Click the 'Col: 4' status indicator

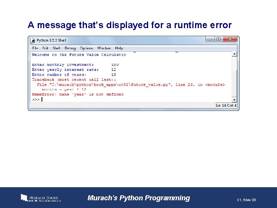[x=232, y=106]
